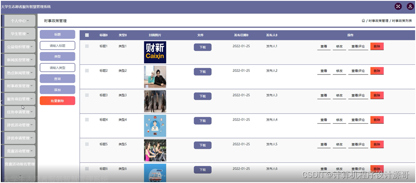Download the file for 标题3

click(x=203, y=96)
